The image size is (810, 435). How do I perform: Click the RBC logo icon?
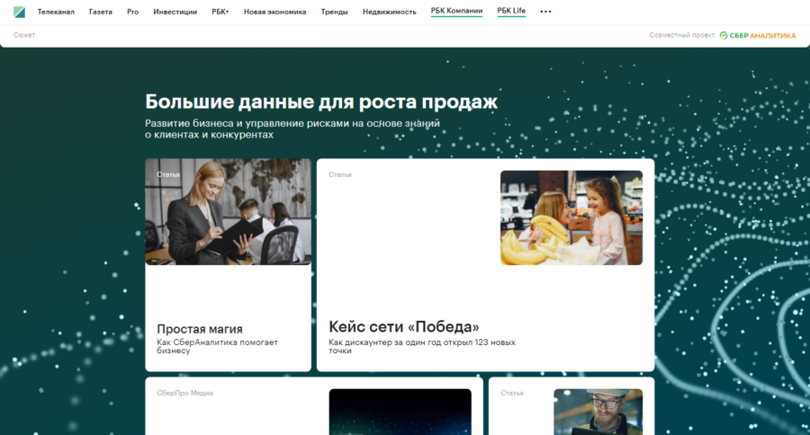click(19, 12)
